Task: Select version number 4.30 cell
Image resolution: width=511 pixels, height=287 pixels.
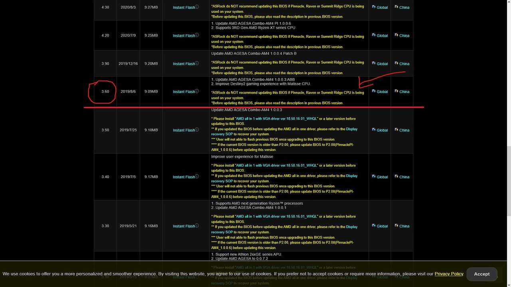Action: (105, 8)
